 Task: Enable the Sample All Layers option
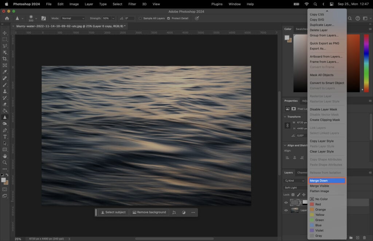coord(140,18)
